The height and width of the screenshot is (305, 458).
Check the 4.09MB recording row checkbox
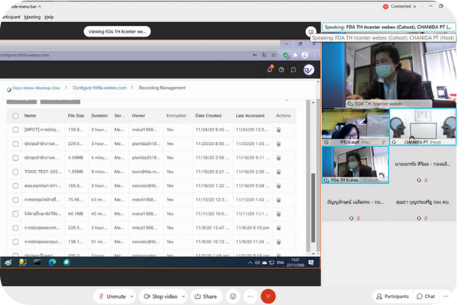(x=16, y=158)
